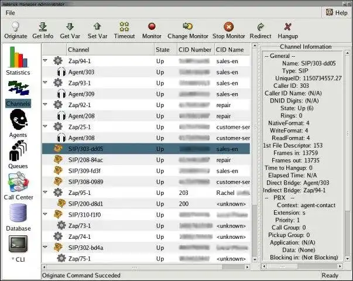The image size is (353, 281).
Task: Click the Stop Monitor toolbar icon
Action: 228,26
